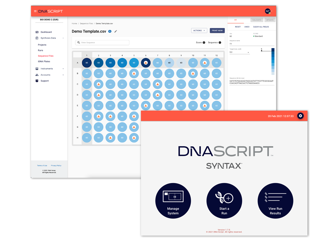Select well B5 with the warning icon

pyautogui.click(x=134, y=73)
